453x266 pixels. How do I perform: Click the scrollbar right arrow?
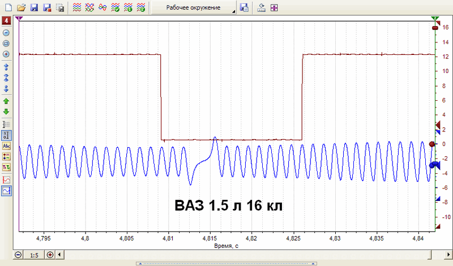448,255
